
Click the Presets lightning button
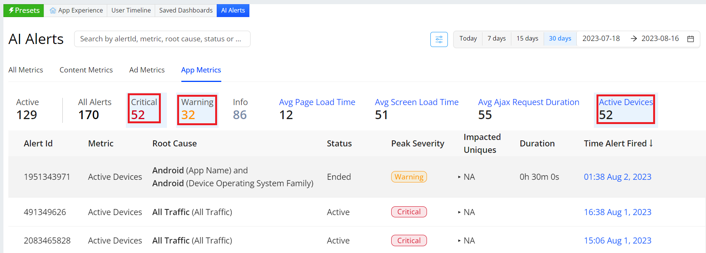[x=24, y=10]
